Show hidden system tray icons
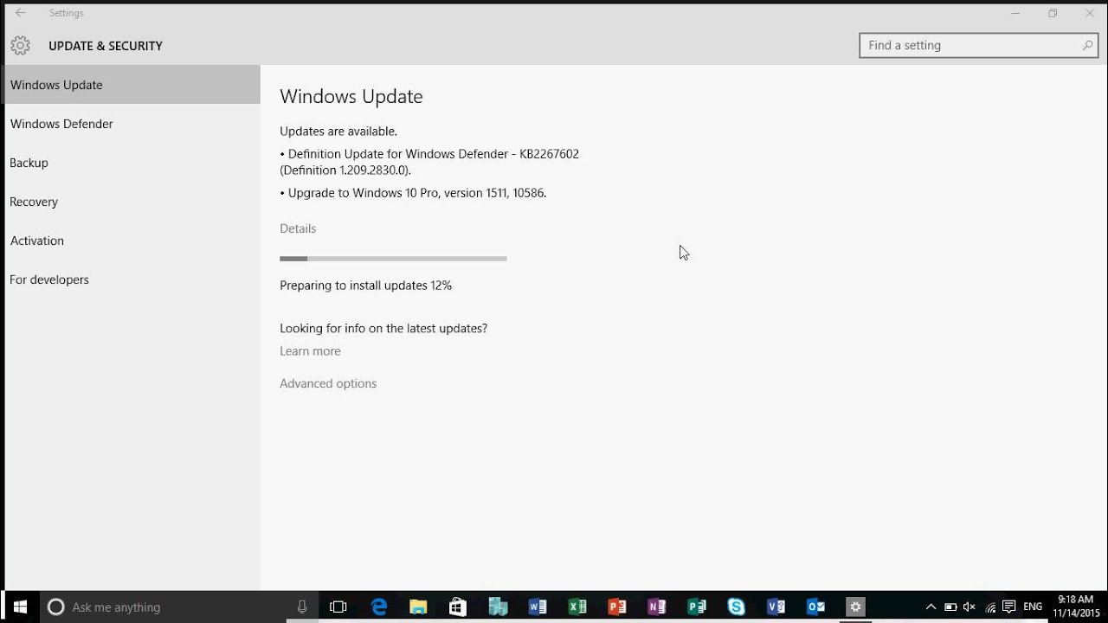 [931, 607]
